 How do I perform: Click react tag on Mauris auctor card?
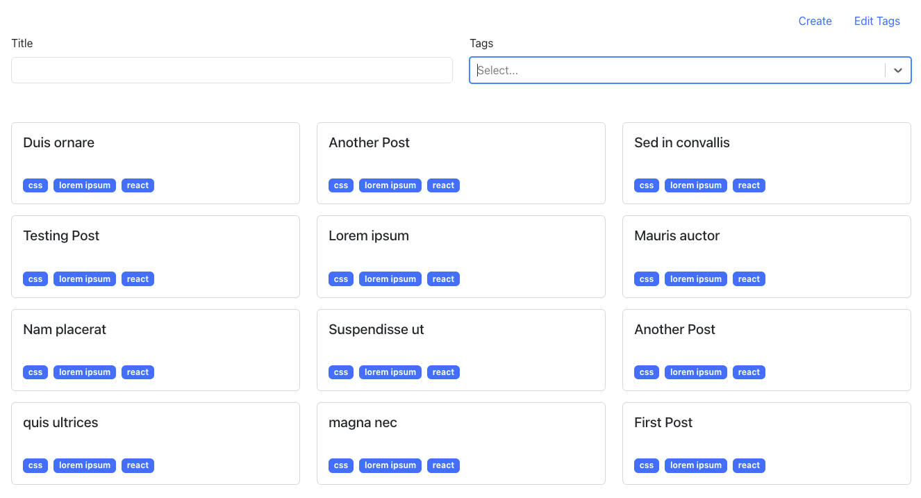749,279
